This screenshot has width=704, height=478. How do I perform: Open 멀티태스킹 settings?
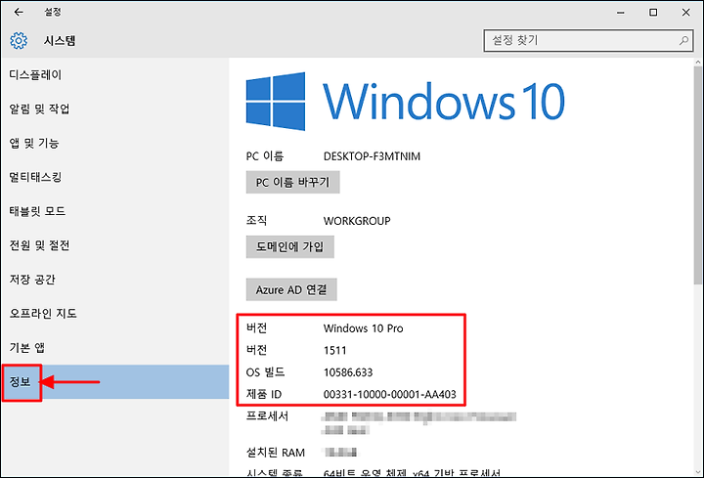pyautogui.click(x=115, y=177)
